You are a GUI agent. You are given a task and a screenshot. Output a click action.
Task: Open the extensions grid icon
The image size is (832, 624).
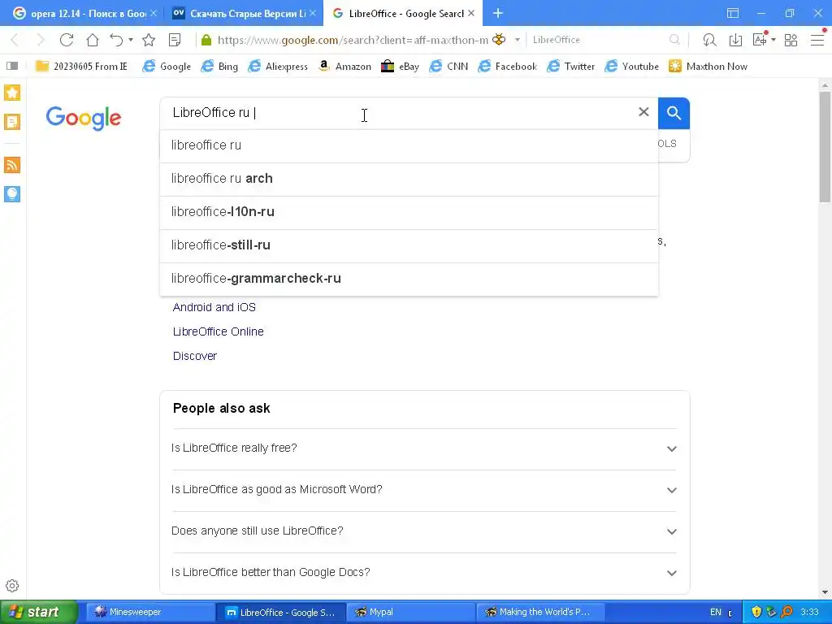(791, 40)
